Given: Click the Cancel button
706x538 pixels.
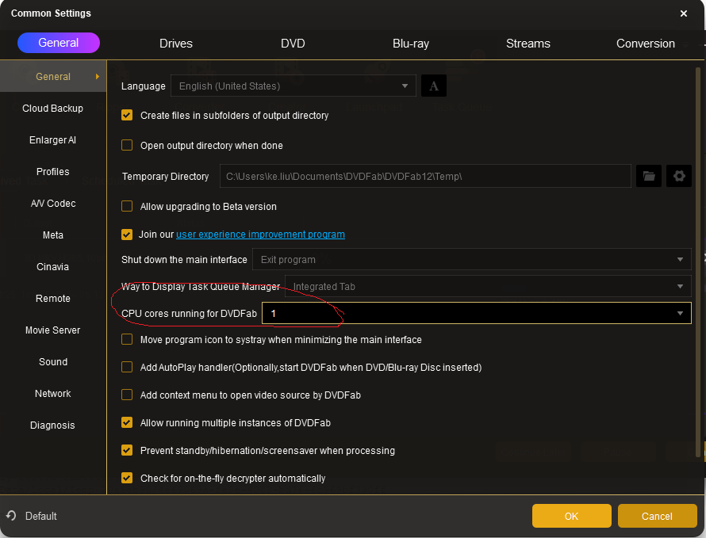Looking at the screenshot, I should pyautogui.click(x=657, y=516).
